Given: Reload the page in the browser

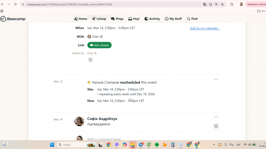Looking at the screenshot, I should [15, 4].
